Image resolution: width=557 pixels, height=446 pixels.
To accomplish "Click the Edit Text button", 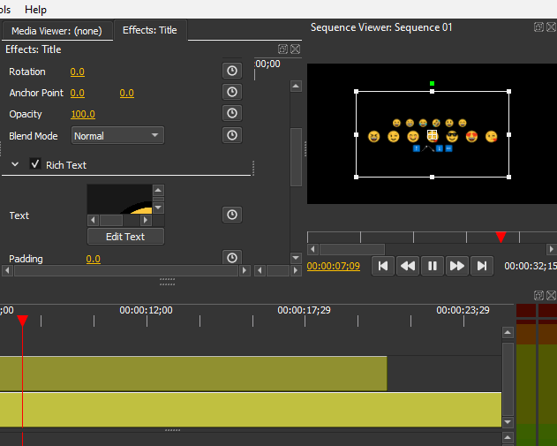I will pyautogui.click(x=125, y=237).
